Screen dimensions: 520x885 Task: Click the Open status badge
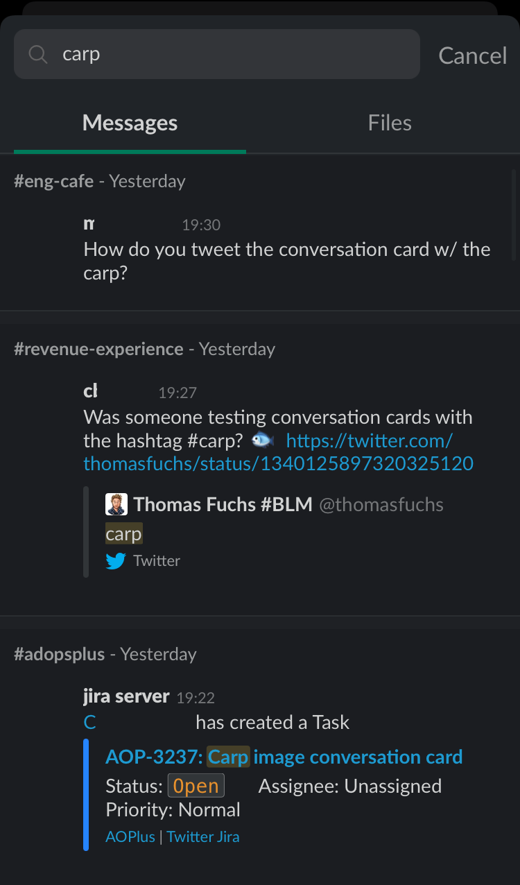[x=196, y=787]
